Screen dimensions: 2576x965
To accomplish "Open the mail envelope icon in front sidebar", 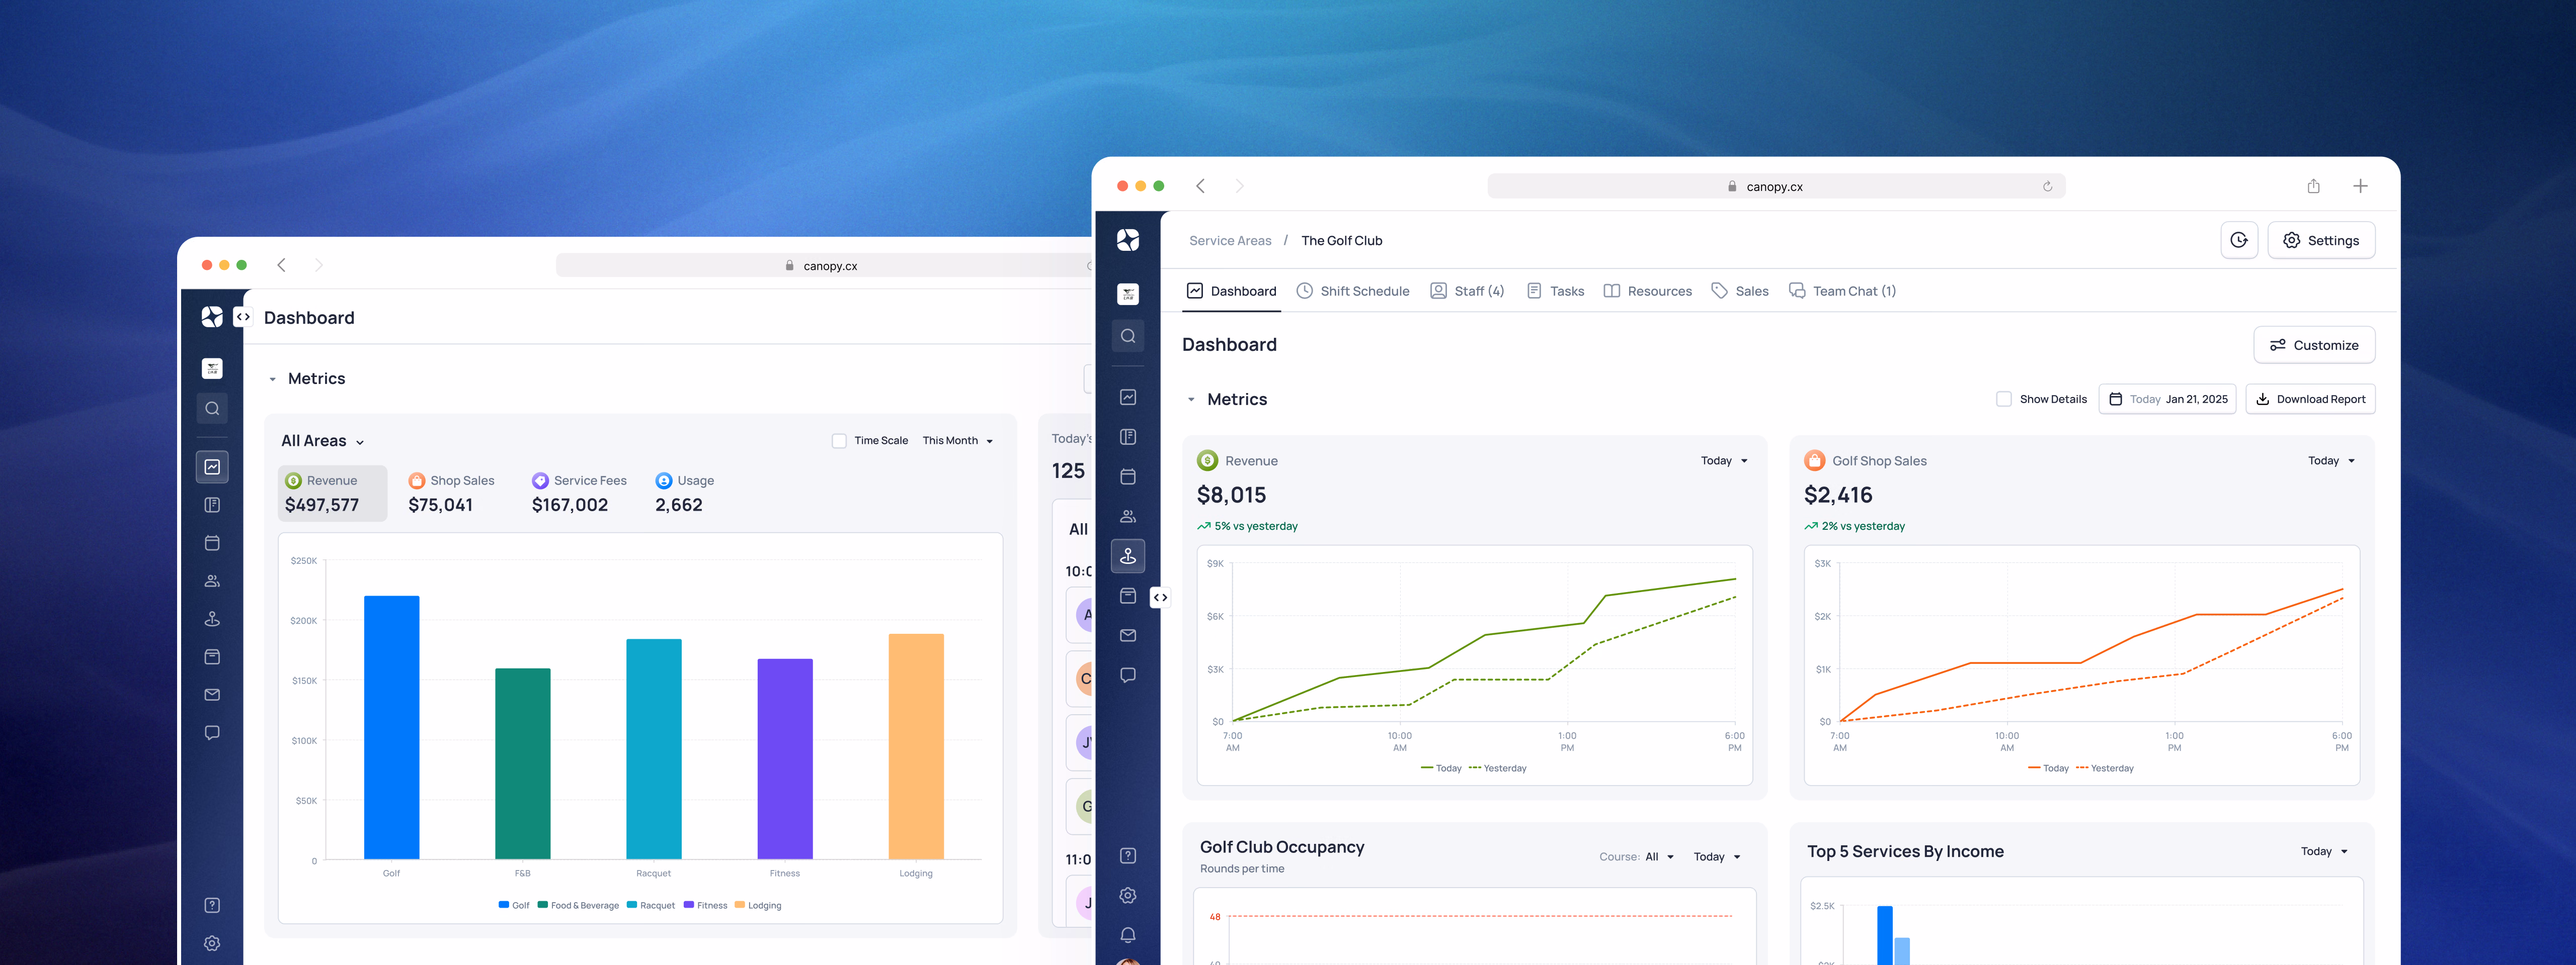I will coord(1128,635).
